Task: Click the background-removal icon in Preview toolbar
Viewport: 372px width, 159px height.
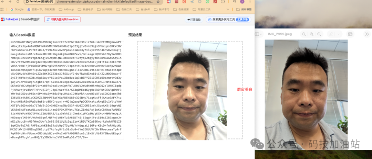Action: 350,34
